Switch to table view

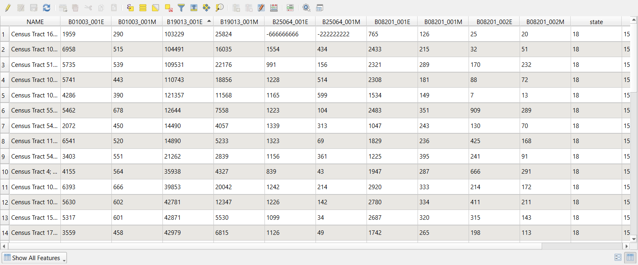click(630, 257)
